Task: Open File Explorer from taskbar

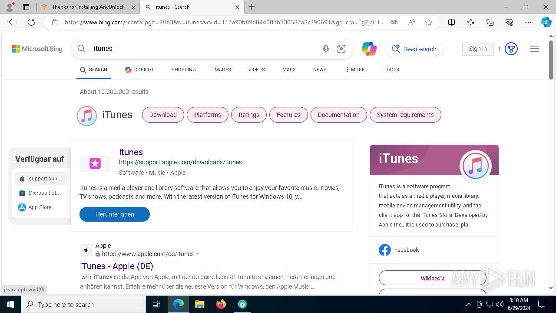Action: (x=199, y=304)
